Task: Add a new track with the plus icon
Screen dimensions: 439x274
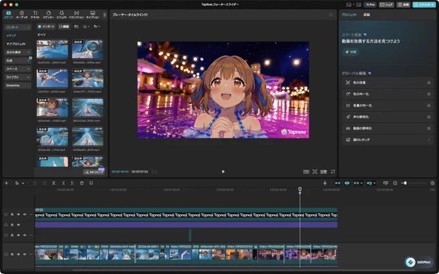Action: tap(6, 183)
